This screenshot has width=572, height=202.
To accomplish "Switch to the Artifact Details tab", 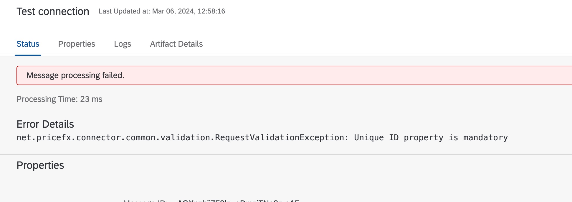I will [176, 44].
